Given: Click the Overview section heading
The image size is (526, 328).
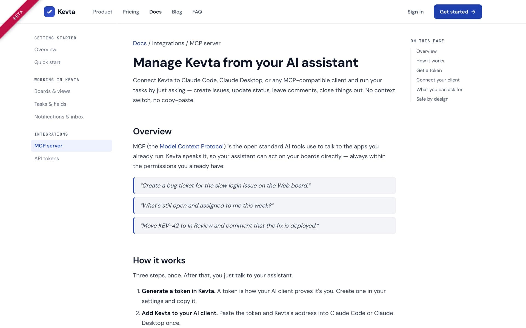Looking at the screenshot, I should (152, 131).
